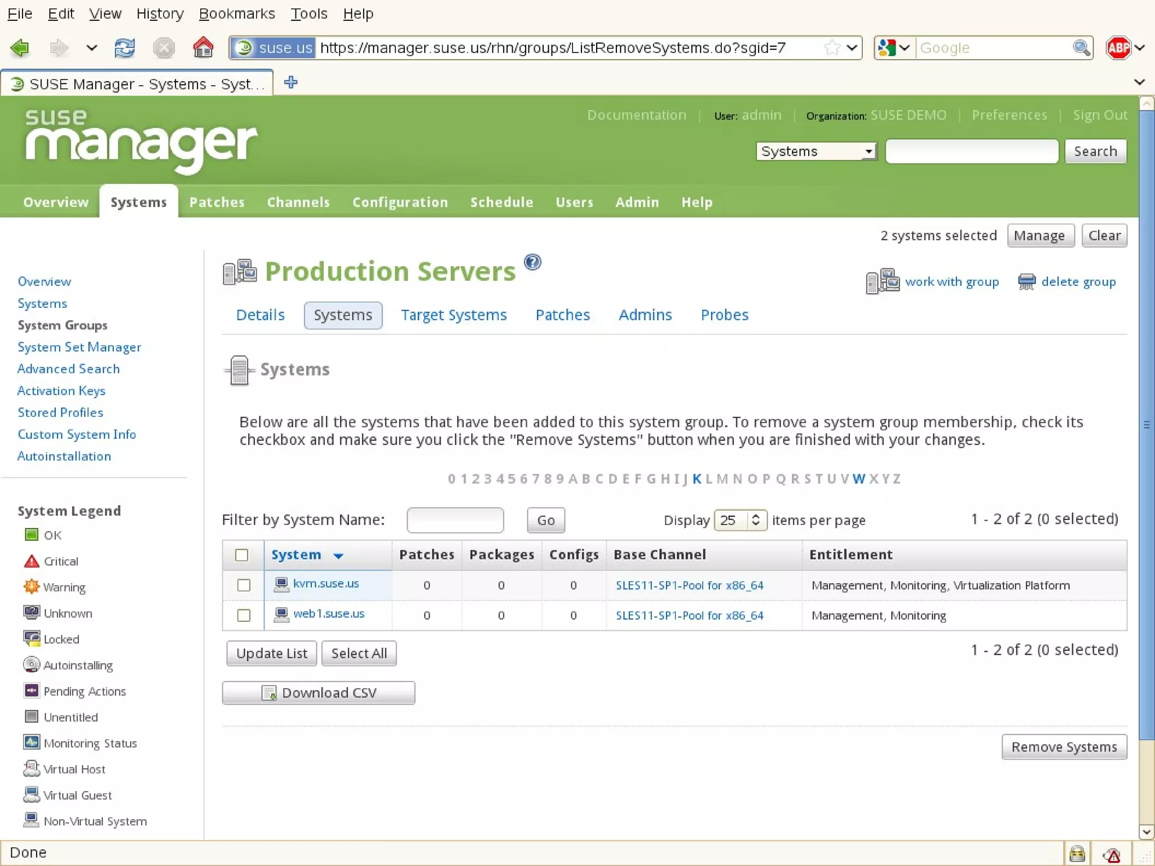Image resolution: width=1155 pixels, height=866 pixels.
Task: Open the items per page dropdown
Action: (740, 520)
